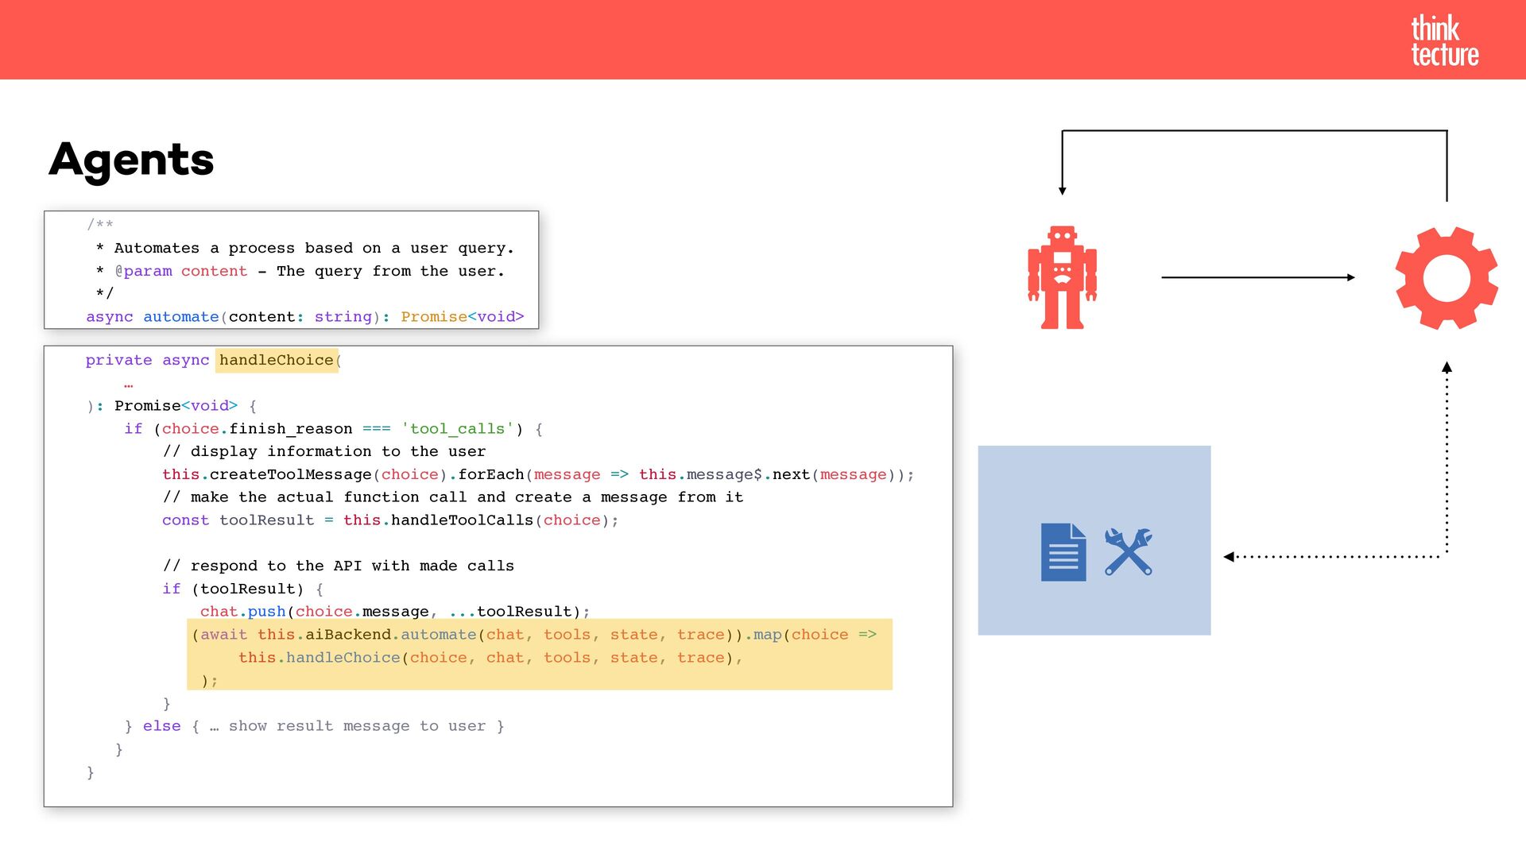Click the Agents slide title

(131, 160)
